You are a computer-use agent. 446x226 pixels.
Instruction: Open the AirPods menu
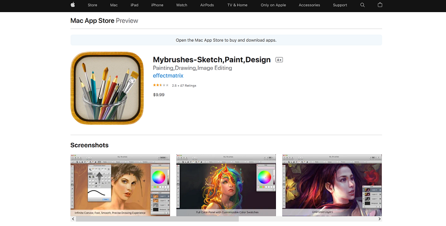click(x=207, y=5)
